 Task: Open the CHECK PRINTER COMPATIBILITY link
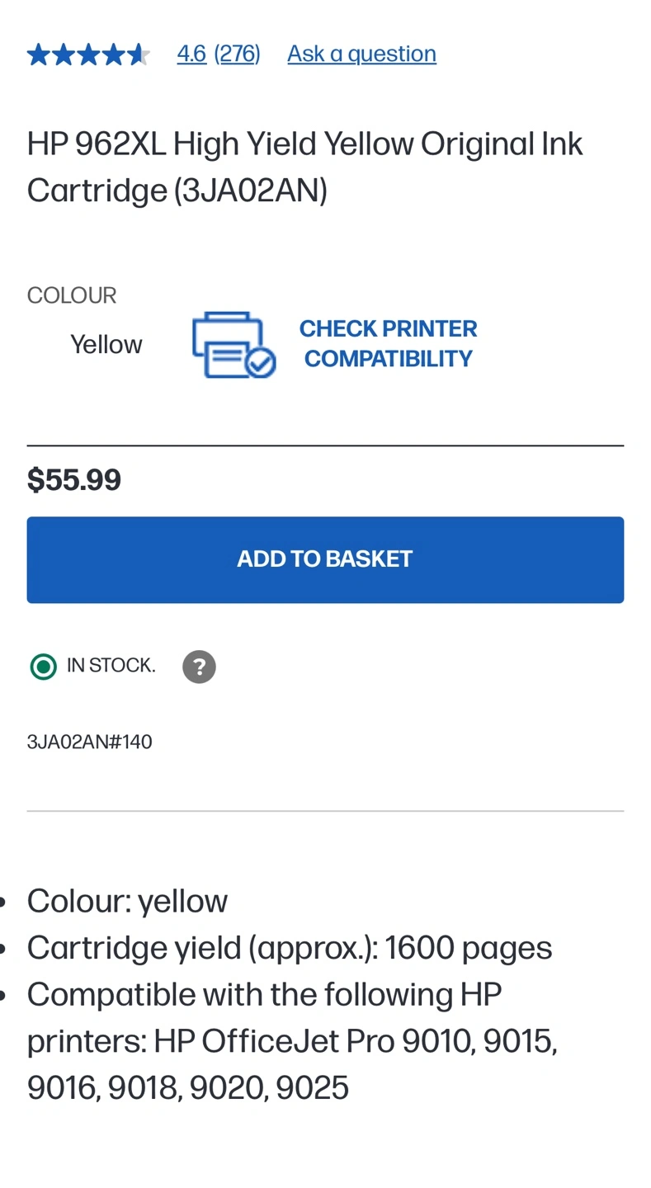pyautogui.click(x=388, y=343)
